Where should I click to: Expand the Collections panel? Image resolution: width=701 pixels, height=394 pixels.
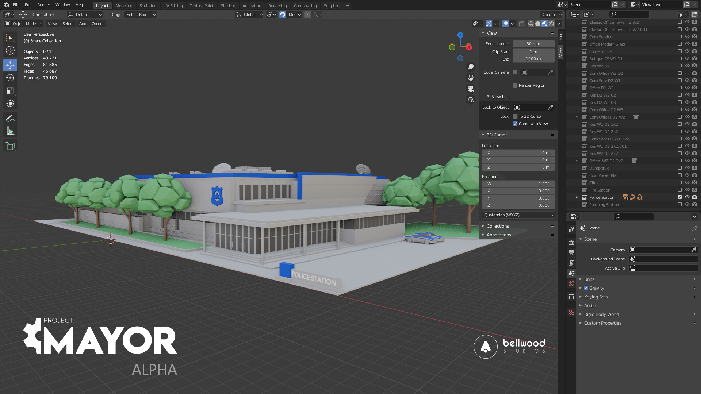(x=497, y=226)
